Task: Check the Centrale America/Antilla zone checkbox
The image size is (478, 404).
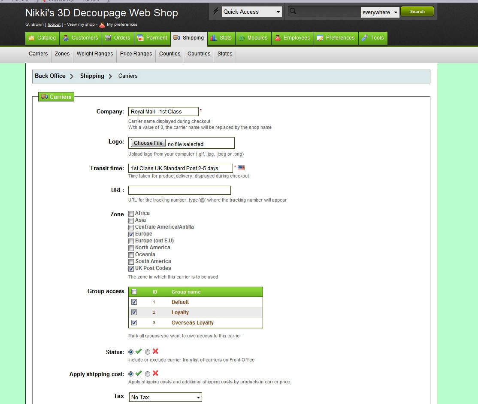Action: (x=131, y=227)
